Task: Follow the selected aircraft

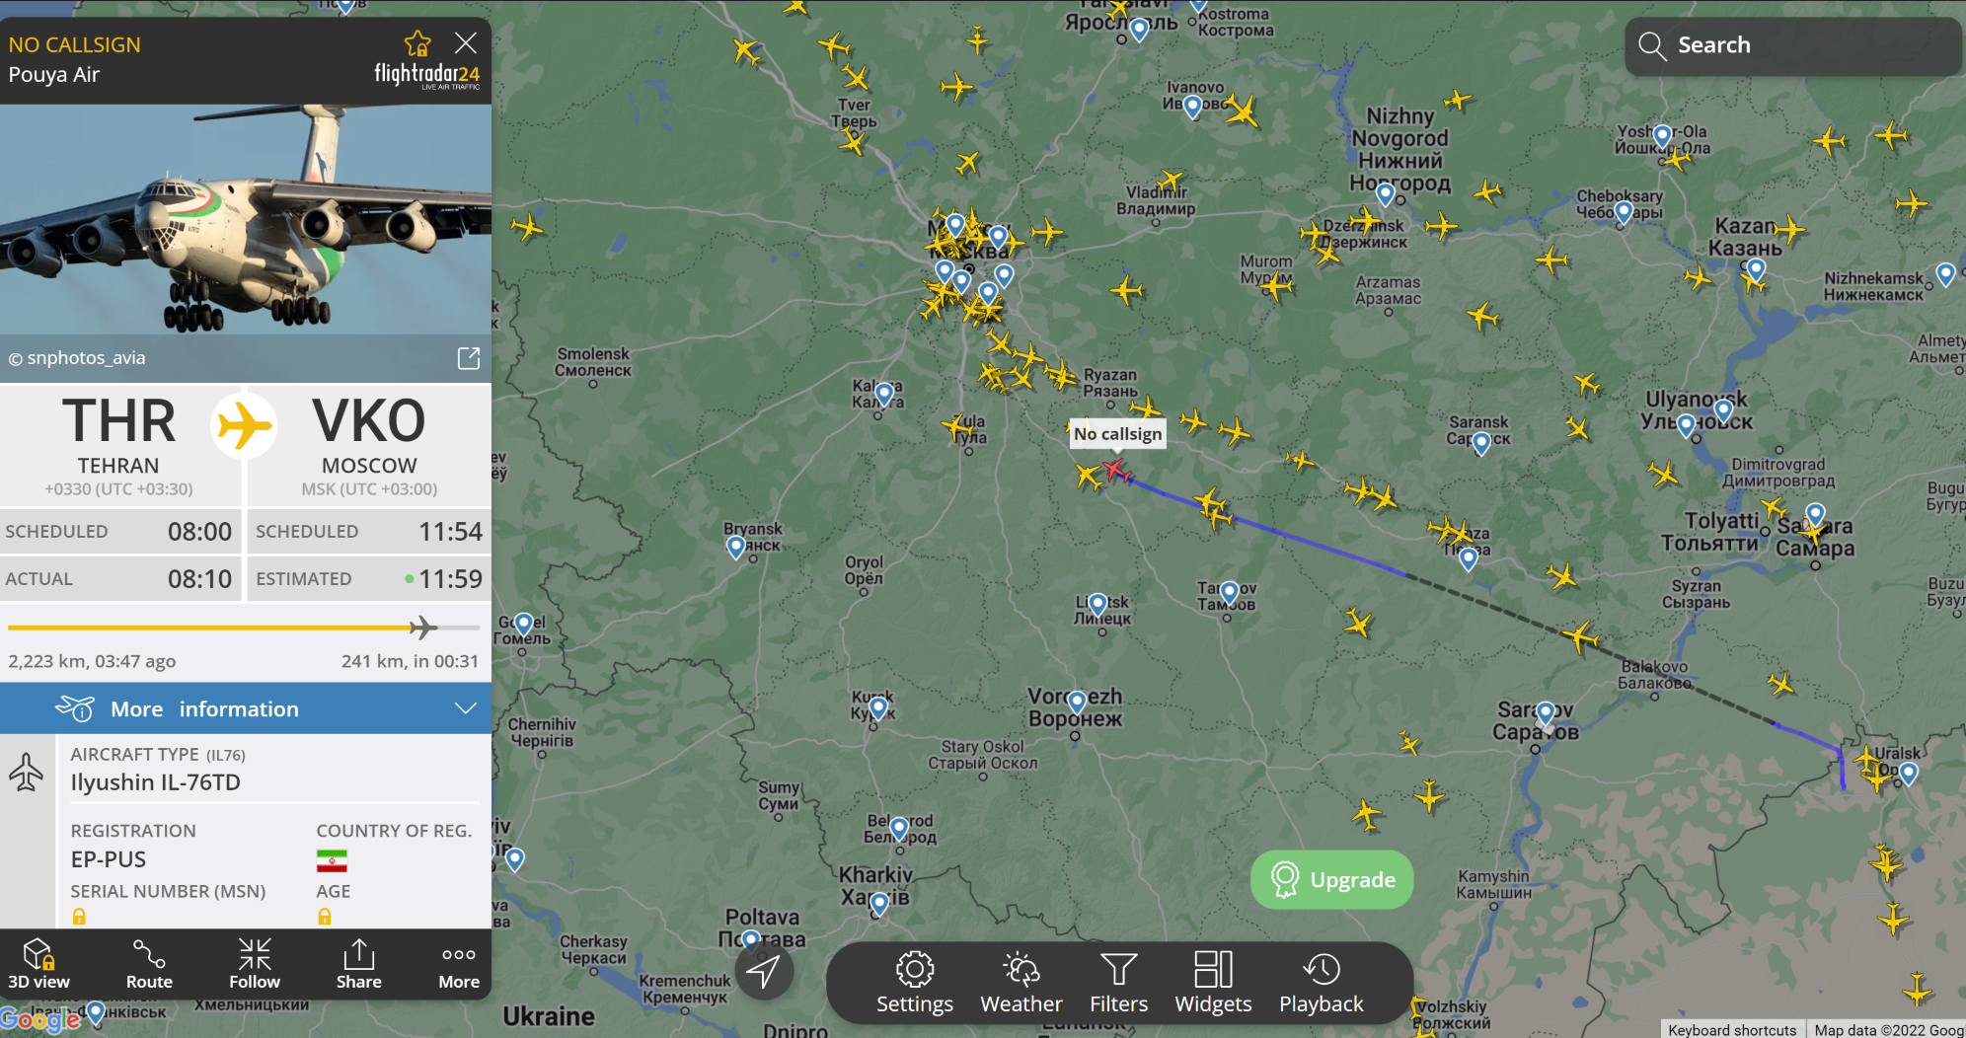Action: [255, 964]
